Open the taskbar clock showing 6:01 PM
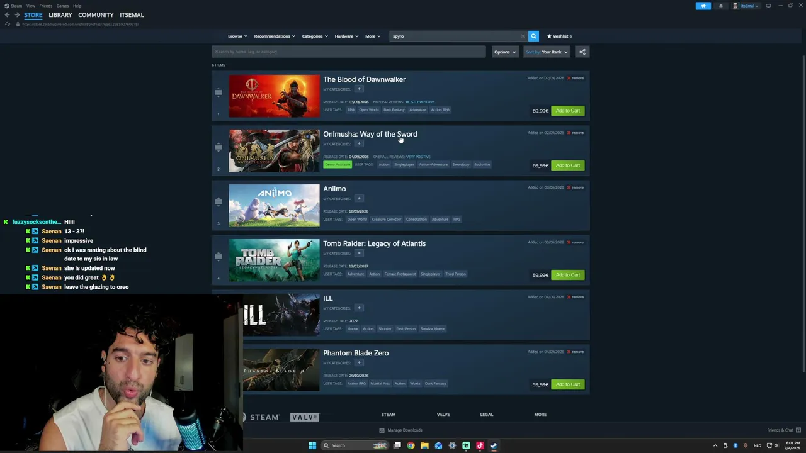Image resolution: width=806 pixels, height=453 pixels. click(x=792, y=445)
